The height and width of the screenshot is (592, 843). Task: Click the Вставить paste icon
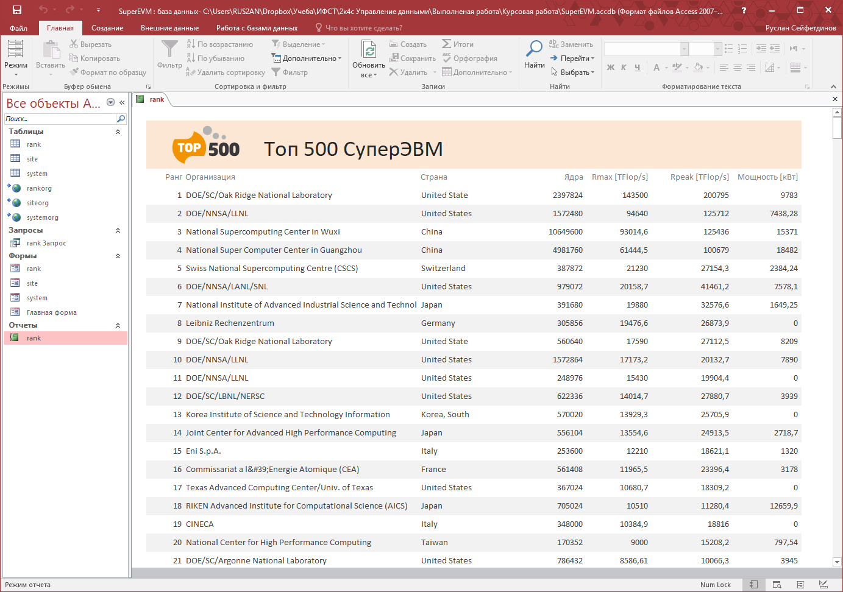(51, 50)
